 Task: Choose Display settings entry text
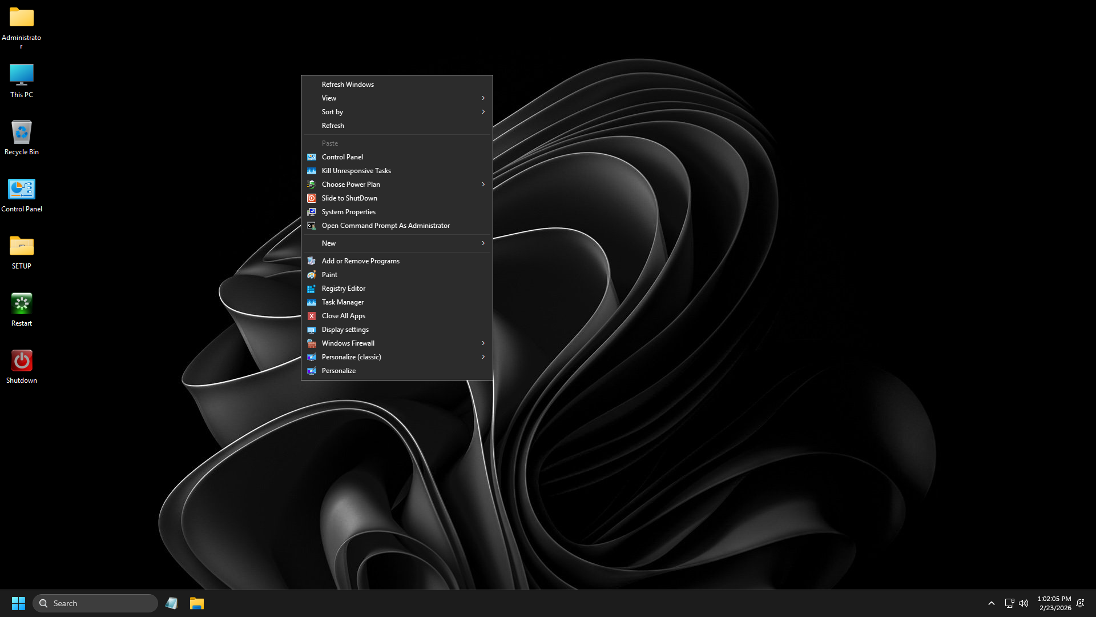[x=345, y=330]
